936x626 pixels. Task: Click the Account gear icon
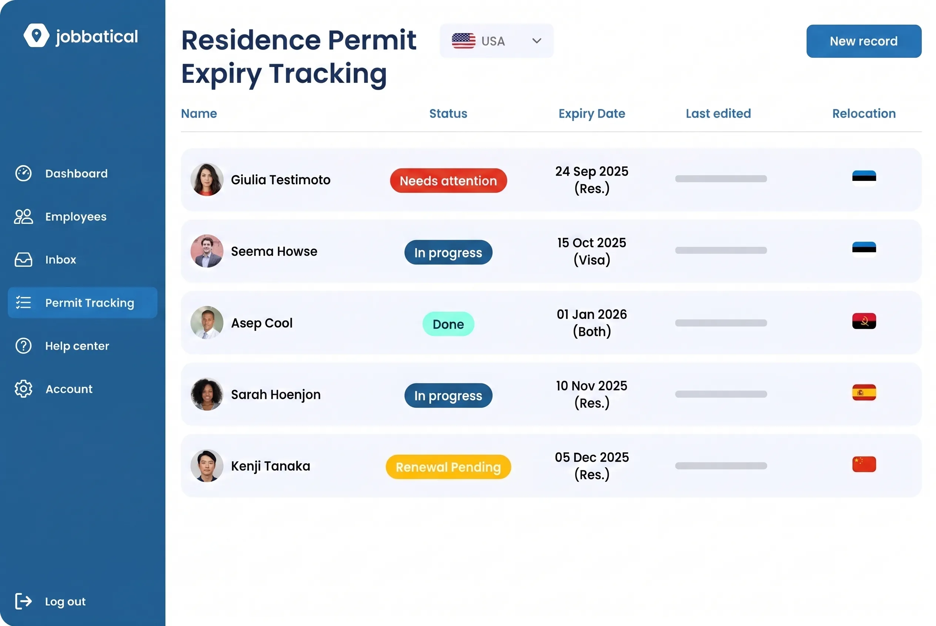(23, 389)
